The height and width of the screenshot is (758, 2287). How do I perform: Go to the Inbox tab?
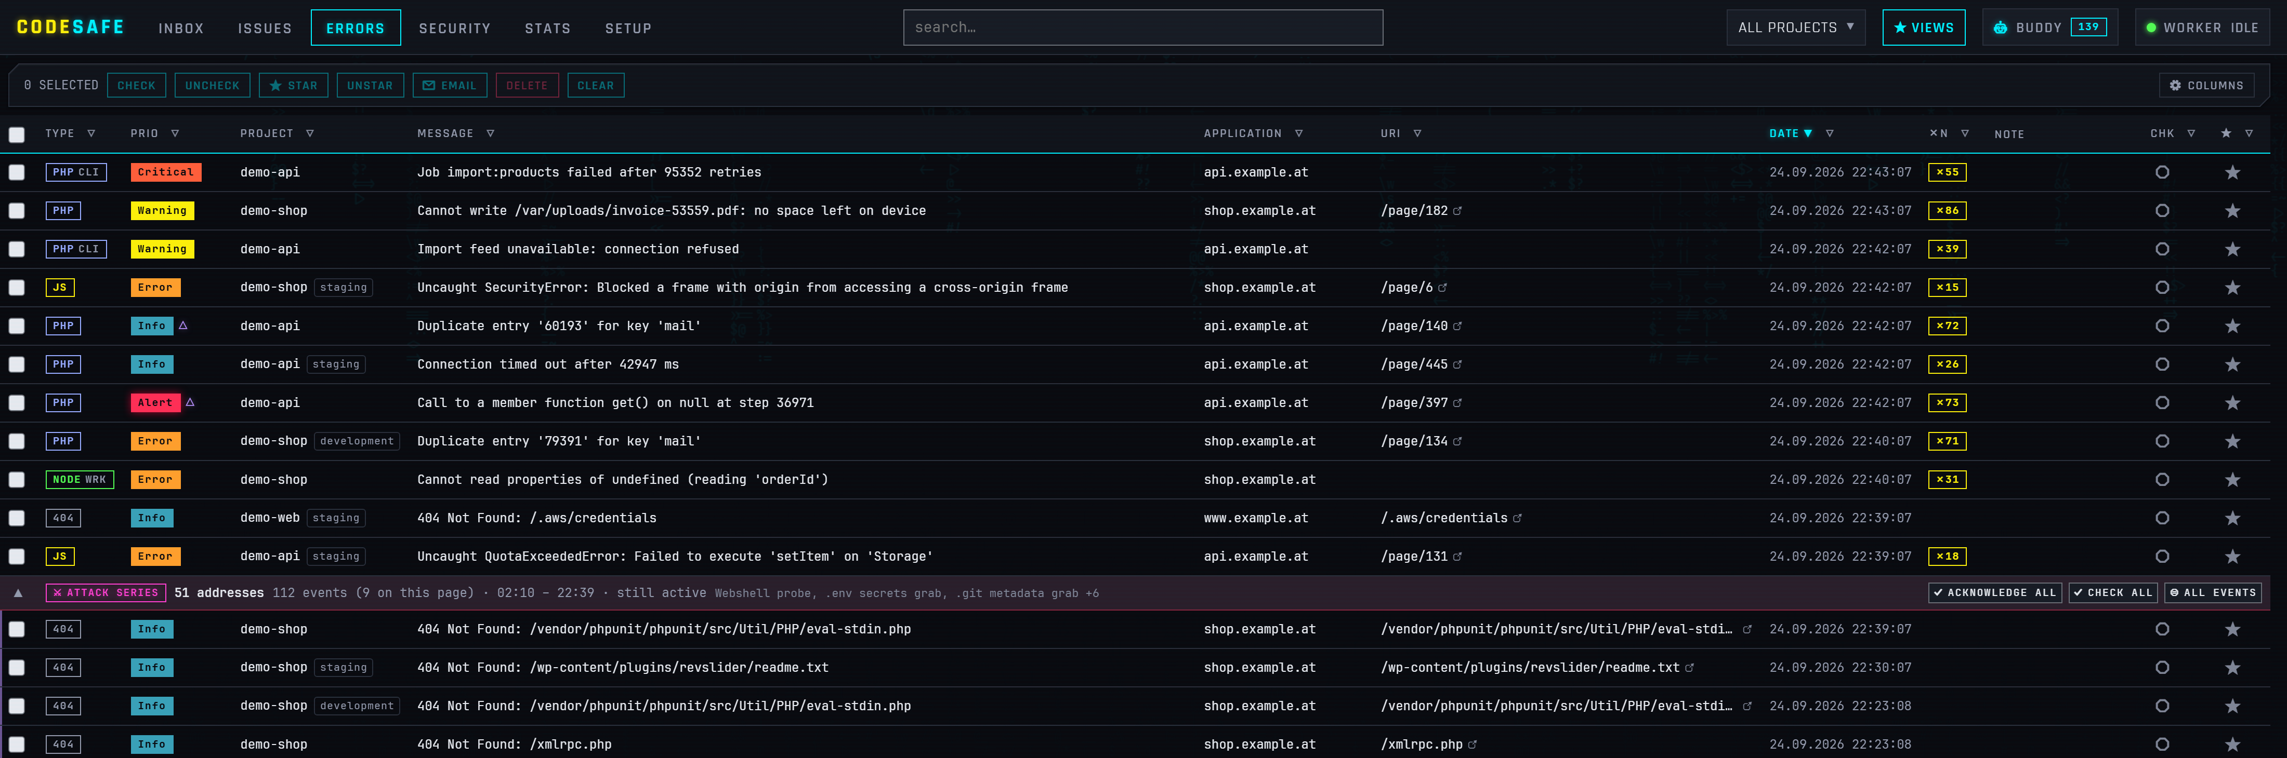(x=181, y=29)
